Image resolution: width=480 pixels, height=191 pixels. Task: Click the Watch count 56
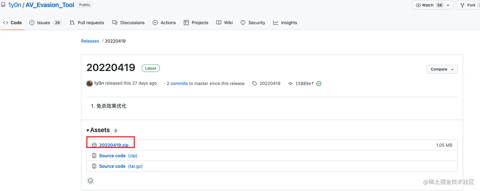point(440,5)
